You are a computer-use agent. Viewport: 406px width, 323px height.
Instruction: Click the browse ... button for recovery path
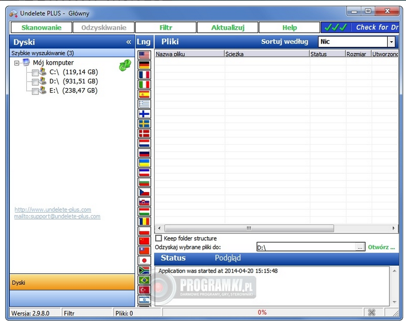(360, 248)
